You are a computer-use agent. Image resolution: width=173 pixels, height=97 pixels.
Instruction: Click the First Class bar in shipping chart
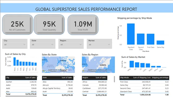tap(151, 39)
